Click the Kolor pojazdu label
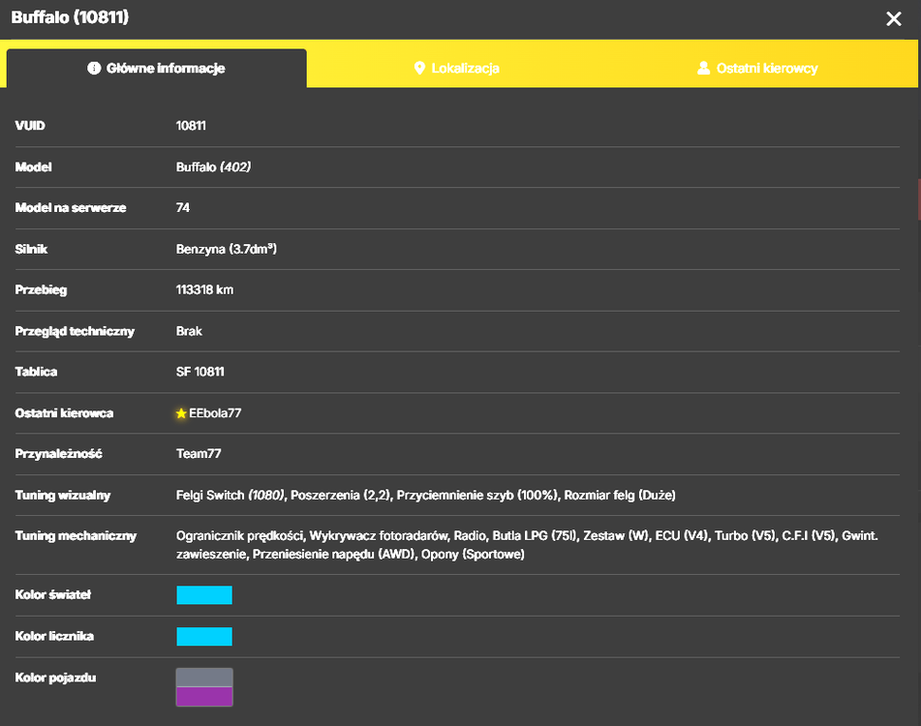This screenshot has height=726, width=921. 55,678
